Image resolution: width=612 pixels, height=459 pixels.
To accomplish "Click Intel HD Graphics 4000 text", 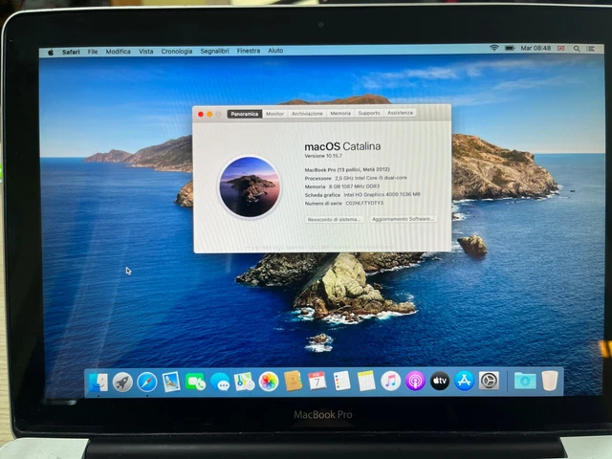I will click(x=382, y=194).
